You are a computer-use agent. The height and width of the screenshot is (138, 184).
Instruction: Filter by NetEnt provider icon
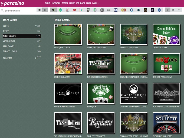pyautogui.click(x=53, y=10)
